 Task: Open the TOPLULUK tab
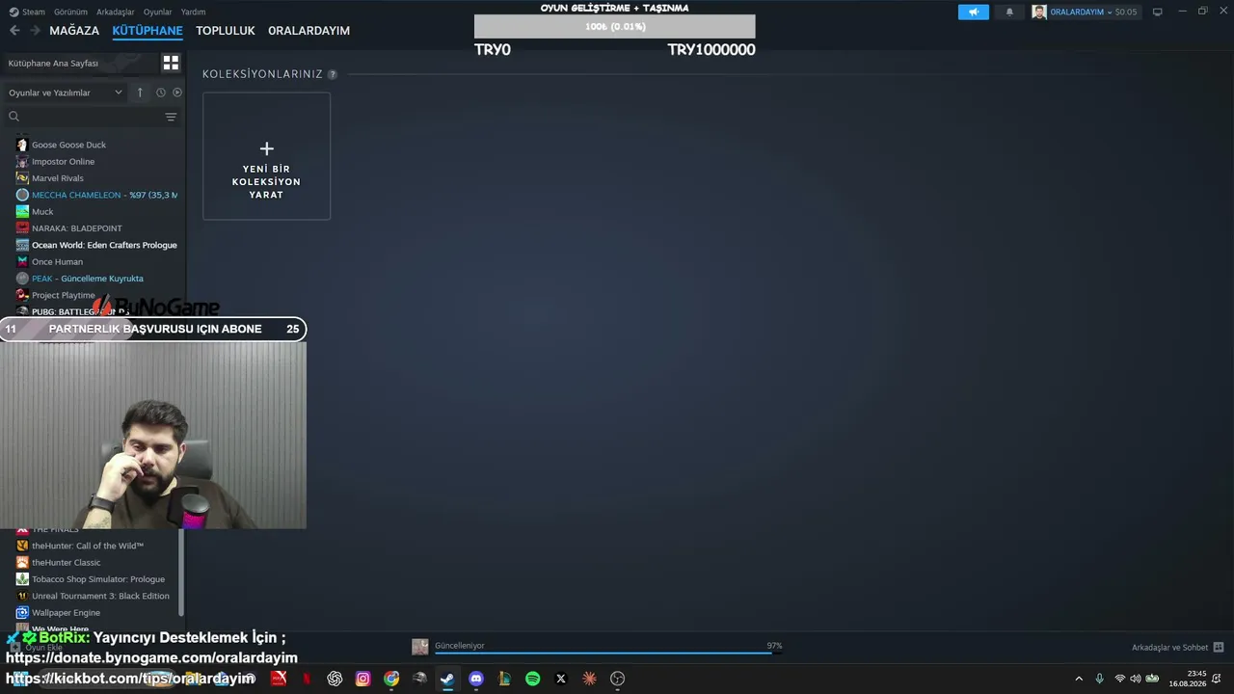pyautogui.click(x=226, y=31)
